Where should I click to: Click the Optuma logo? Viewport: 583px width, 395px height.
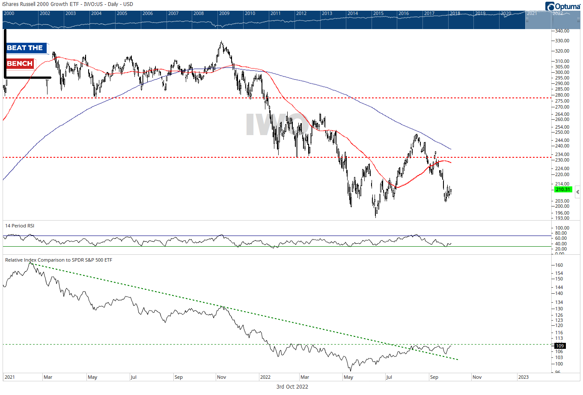pos(563,6)
